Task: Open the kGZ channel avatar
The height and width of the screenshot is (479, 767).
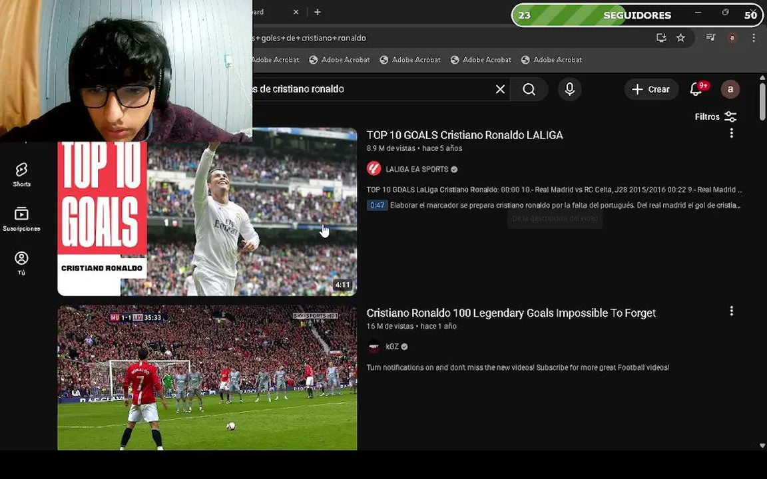Action: point(374,347)
